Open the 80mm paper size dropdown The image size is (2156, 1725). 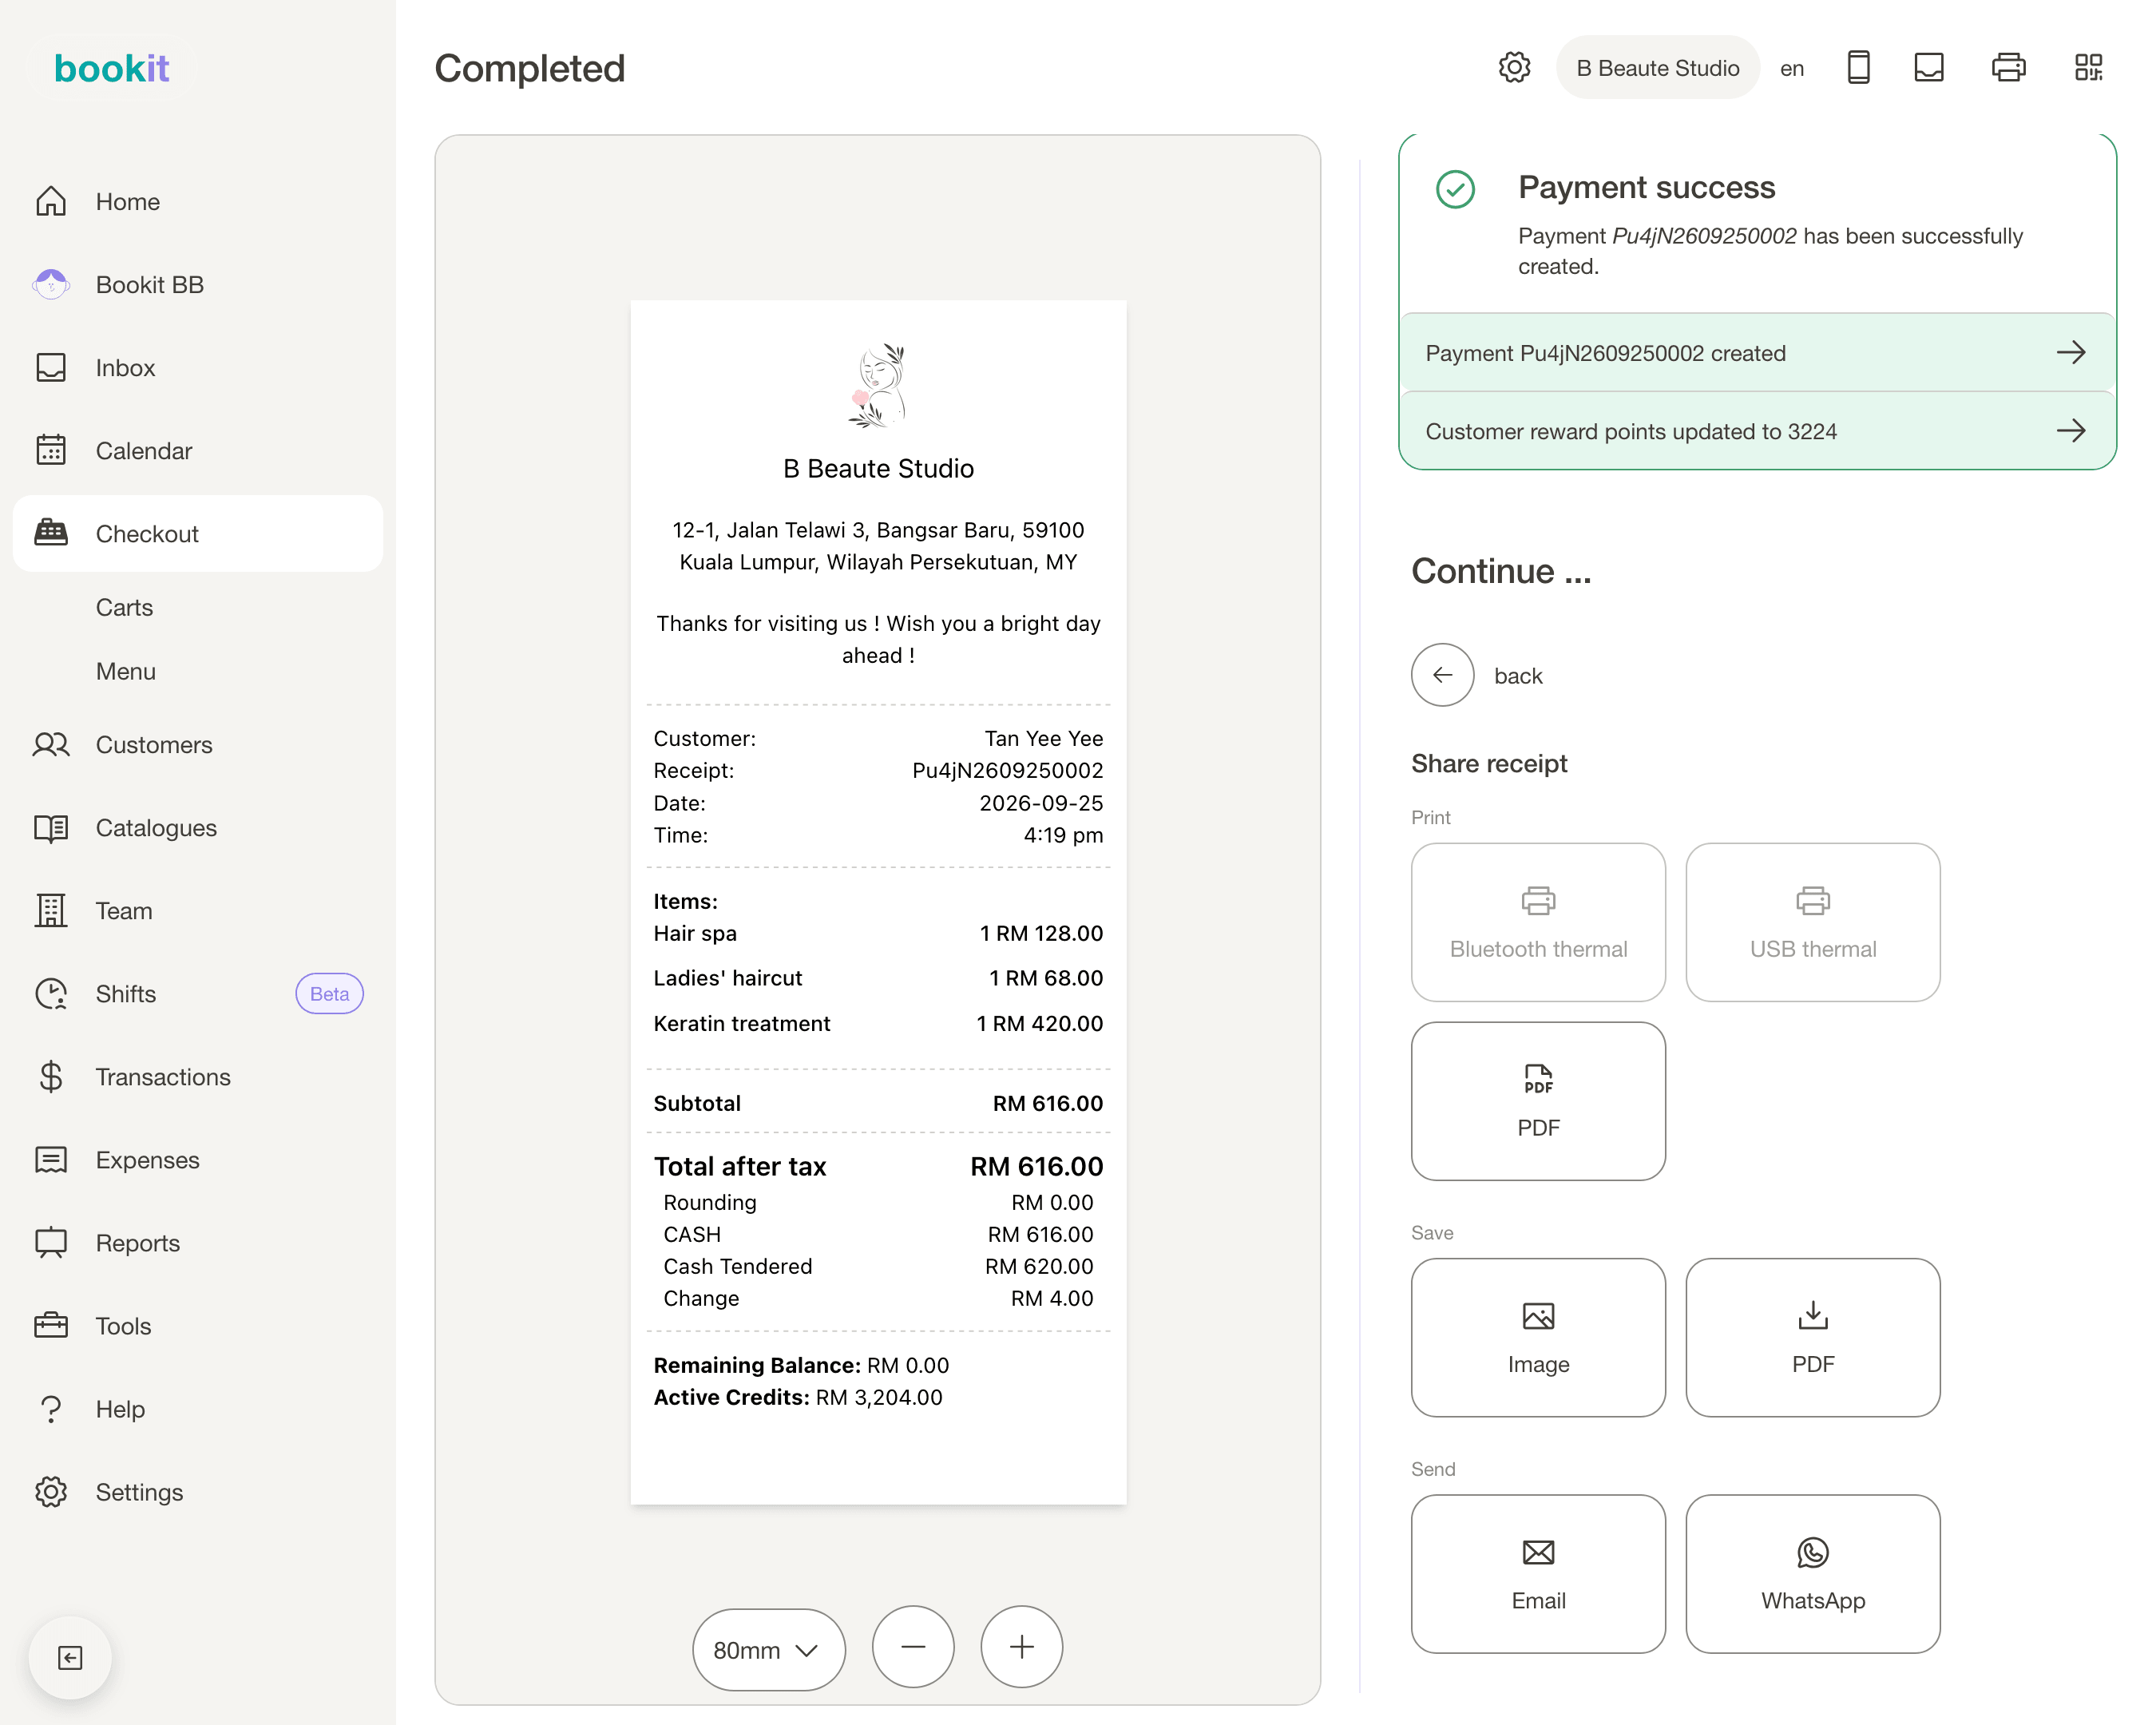[x=768, y=1650]
